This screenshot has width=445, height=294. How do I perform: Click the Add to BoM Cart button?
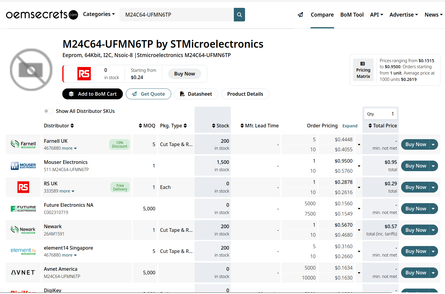[93, 94]
